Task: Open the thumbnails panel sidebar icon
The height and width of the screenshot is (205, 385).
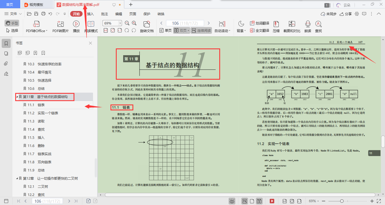Action: click(x=6, y=54)
